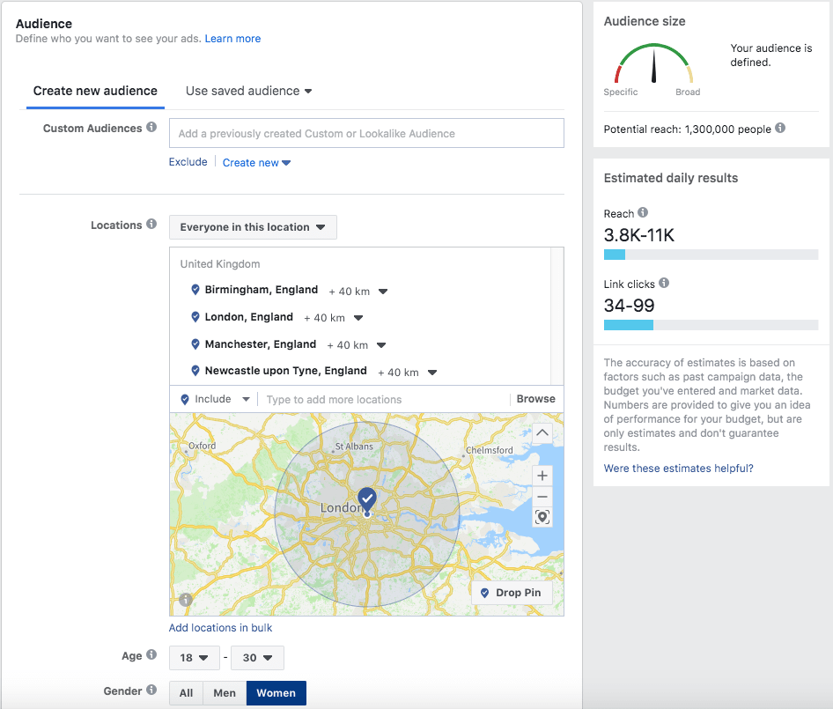Click Reach info icon
This screenshot has width=833, height=709.
coord(643,212)
